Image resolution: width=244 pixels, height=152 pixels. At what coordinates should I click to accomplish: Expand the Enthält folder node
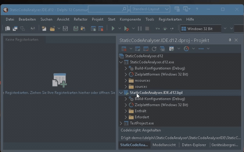click(x=126, y=111)
